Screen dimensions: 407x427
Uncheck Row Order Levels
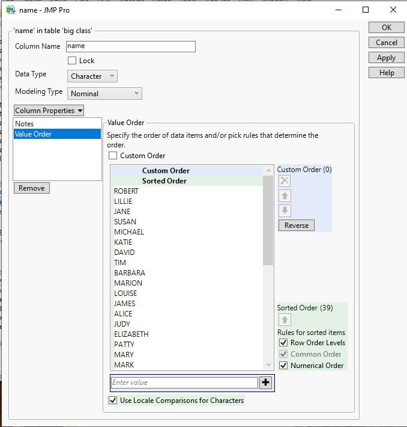(283, 343)
